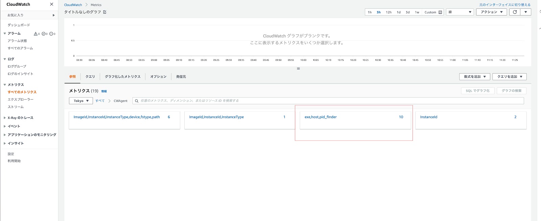Click the グラフの検索 button

coord(512,91)
